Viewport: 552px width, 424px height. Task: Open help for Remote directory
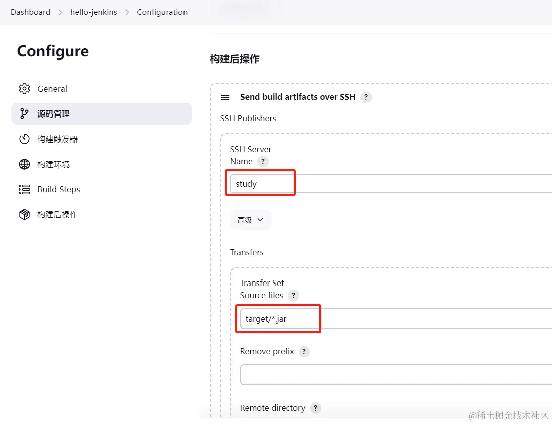coord(316,408)
